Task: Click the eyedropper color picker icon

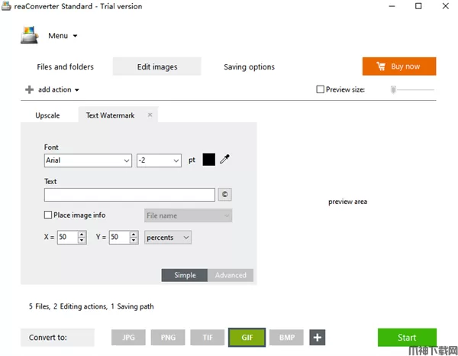Action: point(225,160)
